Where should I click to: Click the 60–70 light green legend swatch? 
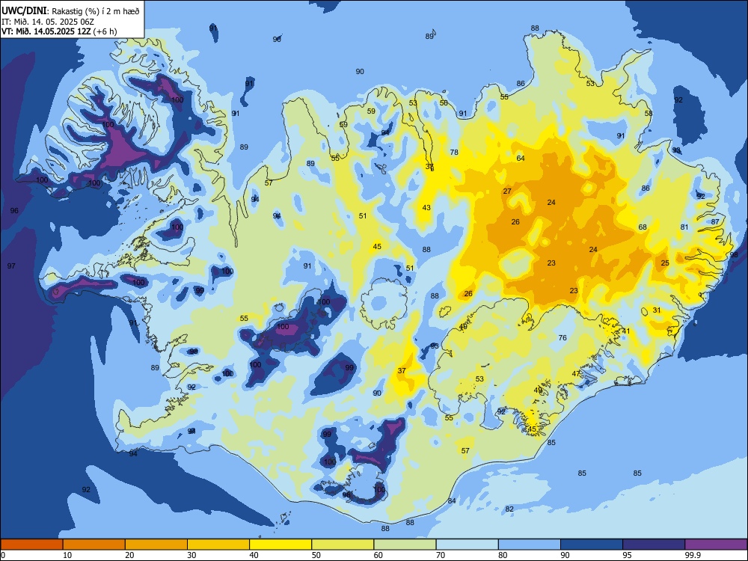point(405,545)
